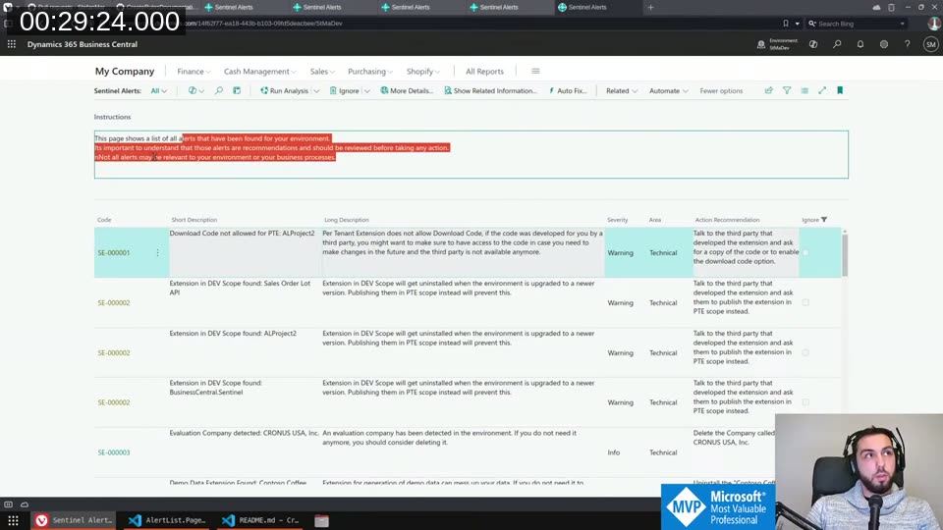Click inside the Instructions text box
943x530 pixels.
[x=589, y=165]
